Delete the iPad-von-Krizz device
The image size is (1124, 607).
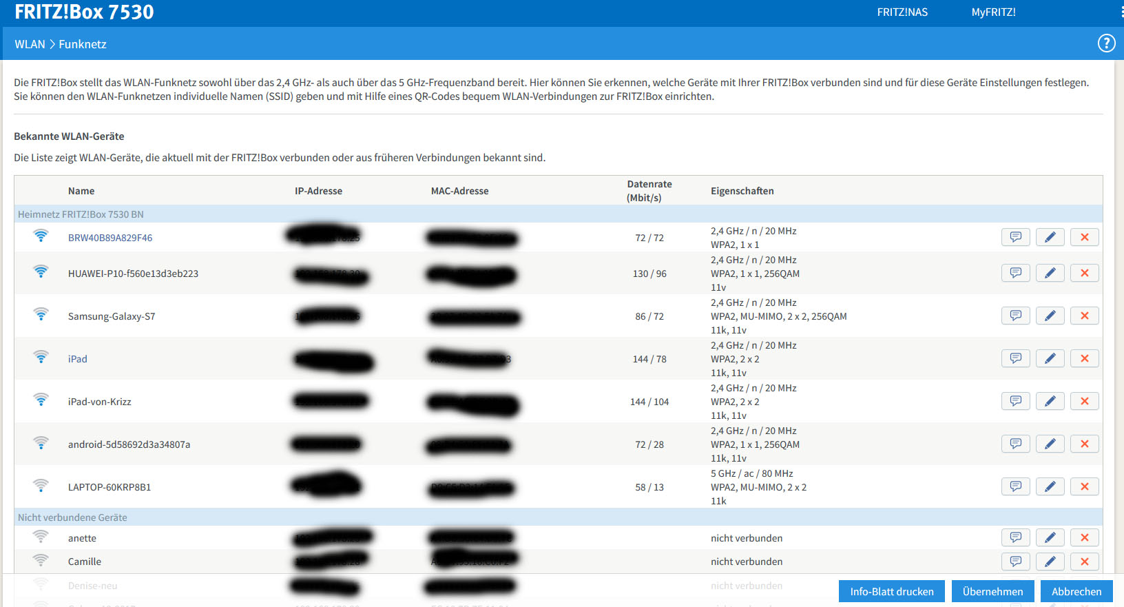(1085, 401)
